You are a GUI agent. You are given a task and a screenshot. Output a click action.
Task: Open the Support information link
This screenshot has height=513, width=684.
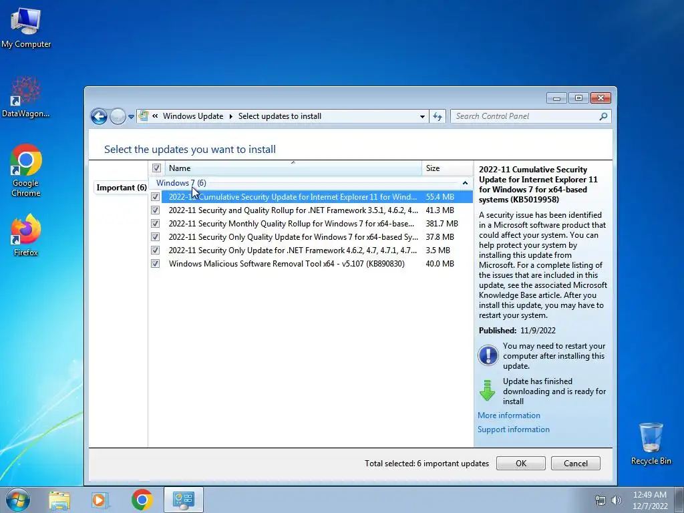point(514,430)
